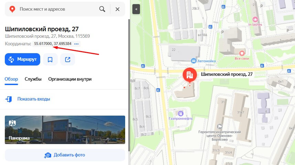Screen dimensions: 295x165
Task: Open the In lashes salon marker
Action: pos(255,19)
